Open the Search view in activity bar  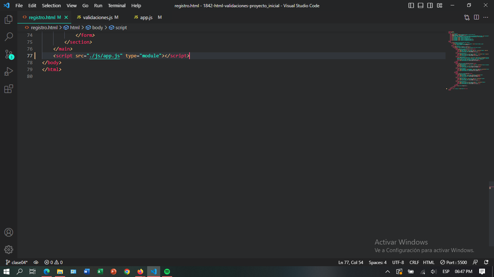coord(9,37)
